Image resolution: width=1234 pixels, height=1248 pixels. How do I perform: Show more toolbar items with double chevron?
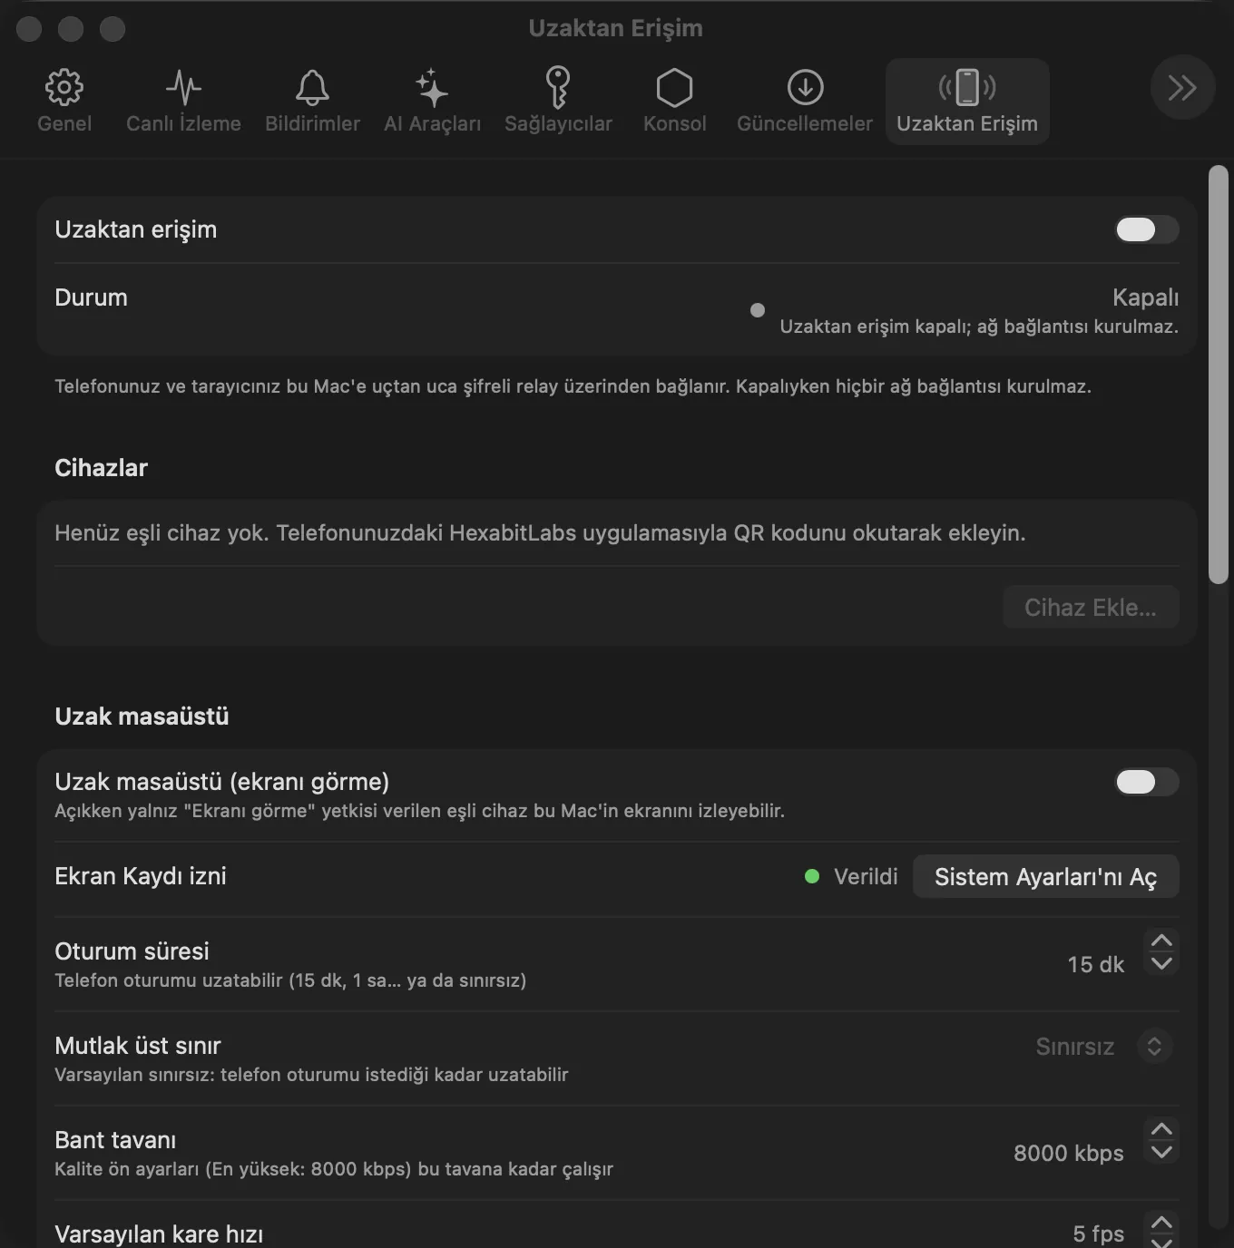coord(1182,88)
